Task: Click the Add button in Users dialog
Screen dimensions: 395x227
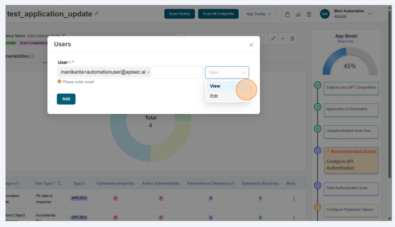Action: click(66, 99)
